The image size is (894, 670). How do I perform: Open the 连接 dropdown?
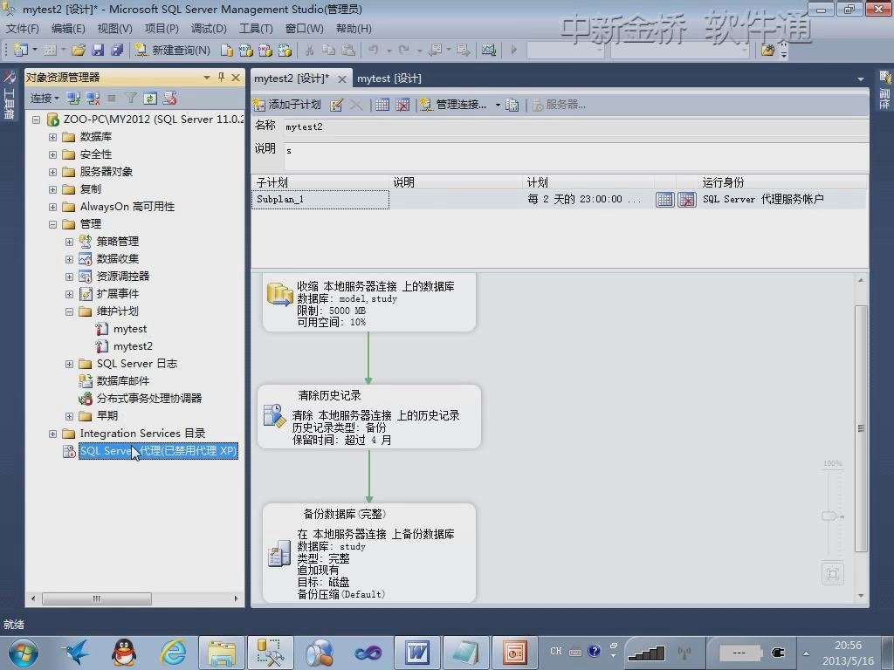45,99
